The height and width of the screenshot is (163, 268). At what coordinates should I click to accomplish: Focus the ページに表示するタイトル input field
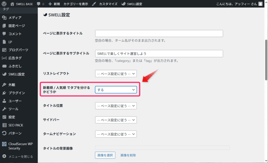[x=159, y=33]
